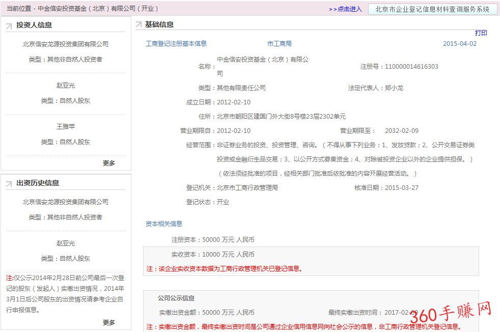Select 北京信安龙源投资集团有限公司 under 出资历史信息
This screenshot has width=500, height=332.
66,202
